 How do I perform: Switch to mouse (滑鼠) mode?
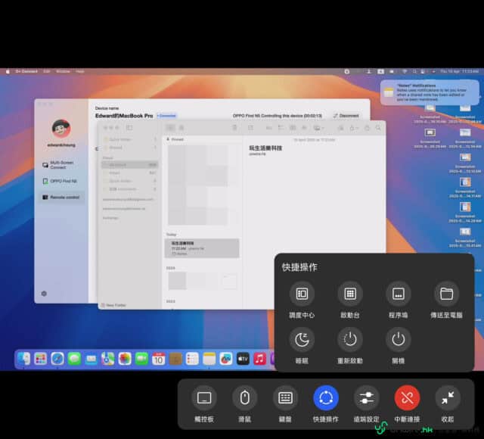(x=245, y=398)
